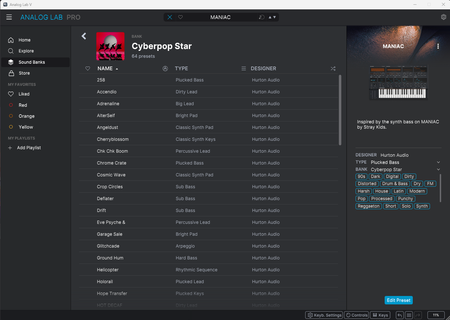
Task: Select the Chk Chk Boom preset
Action: [x=209, y=151]
